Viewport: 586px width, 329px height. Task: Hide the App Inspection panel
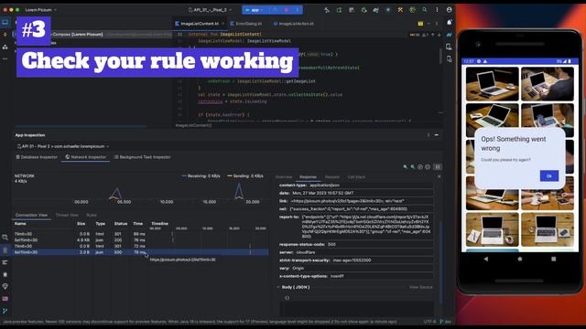[437, 135]
